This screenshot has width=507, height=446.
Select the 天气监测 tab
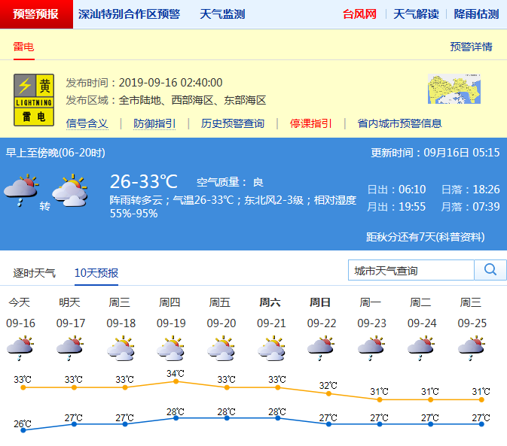click(x=222, y=14)
